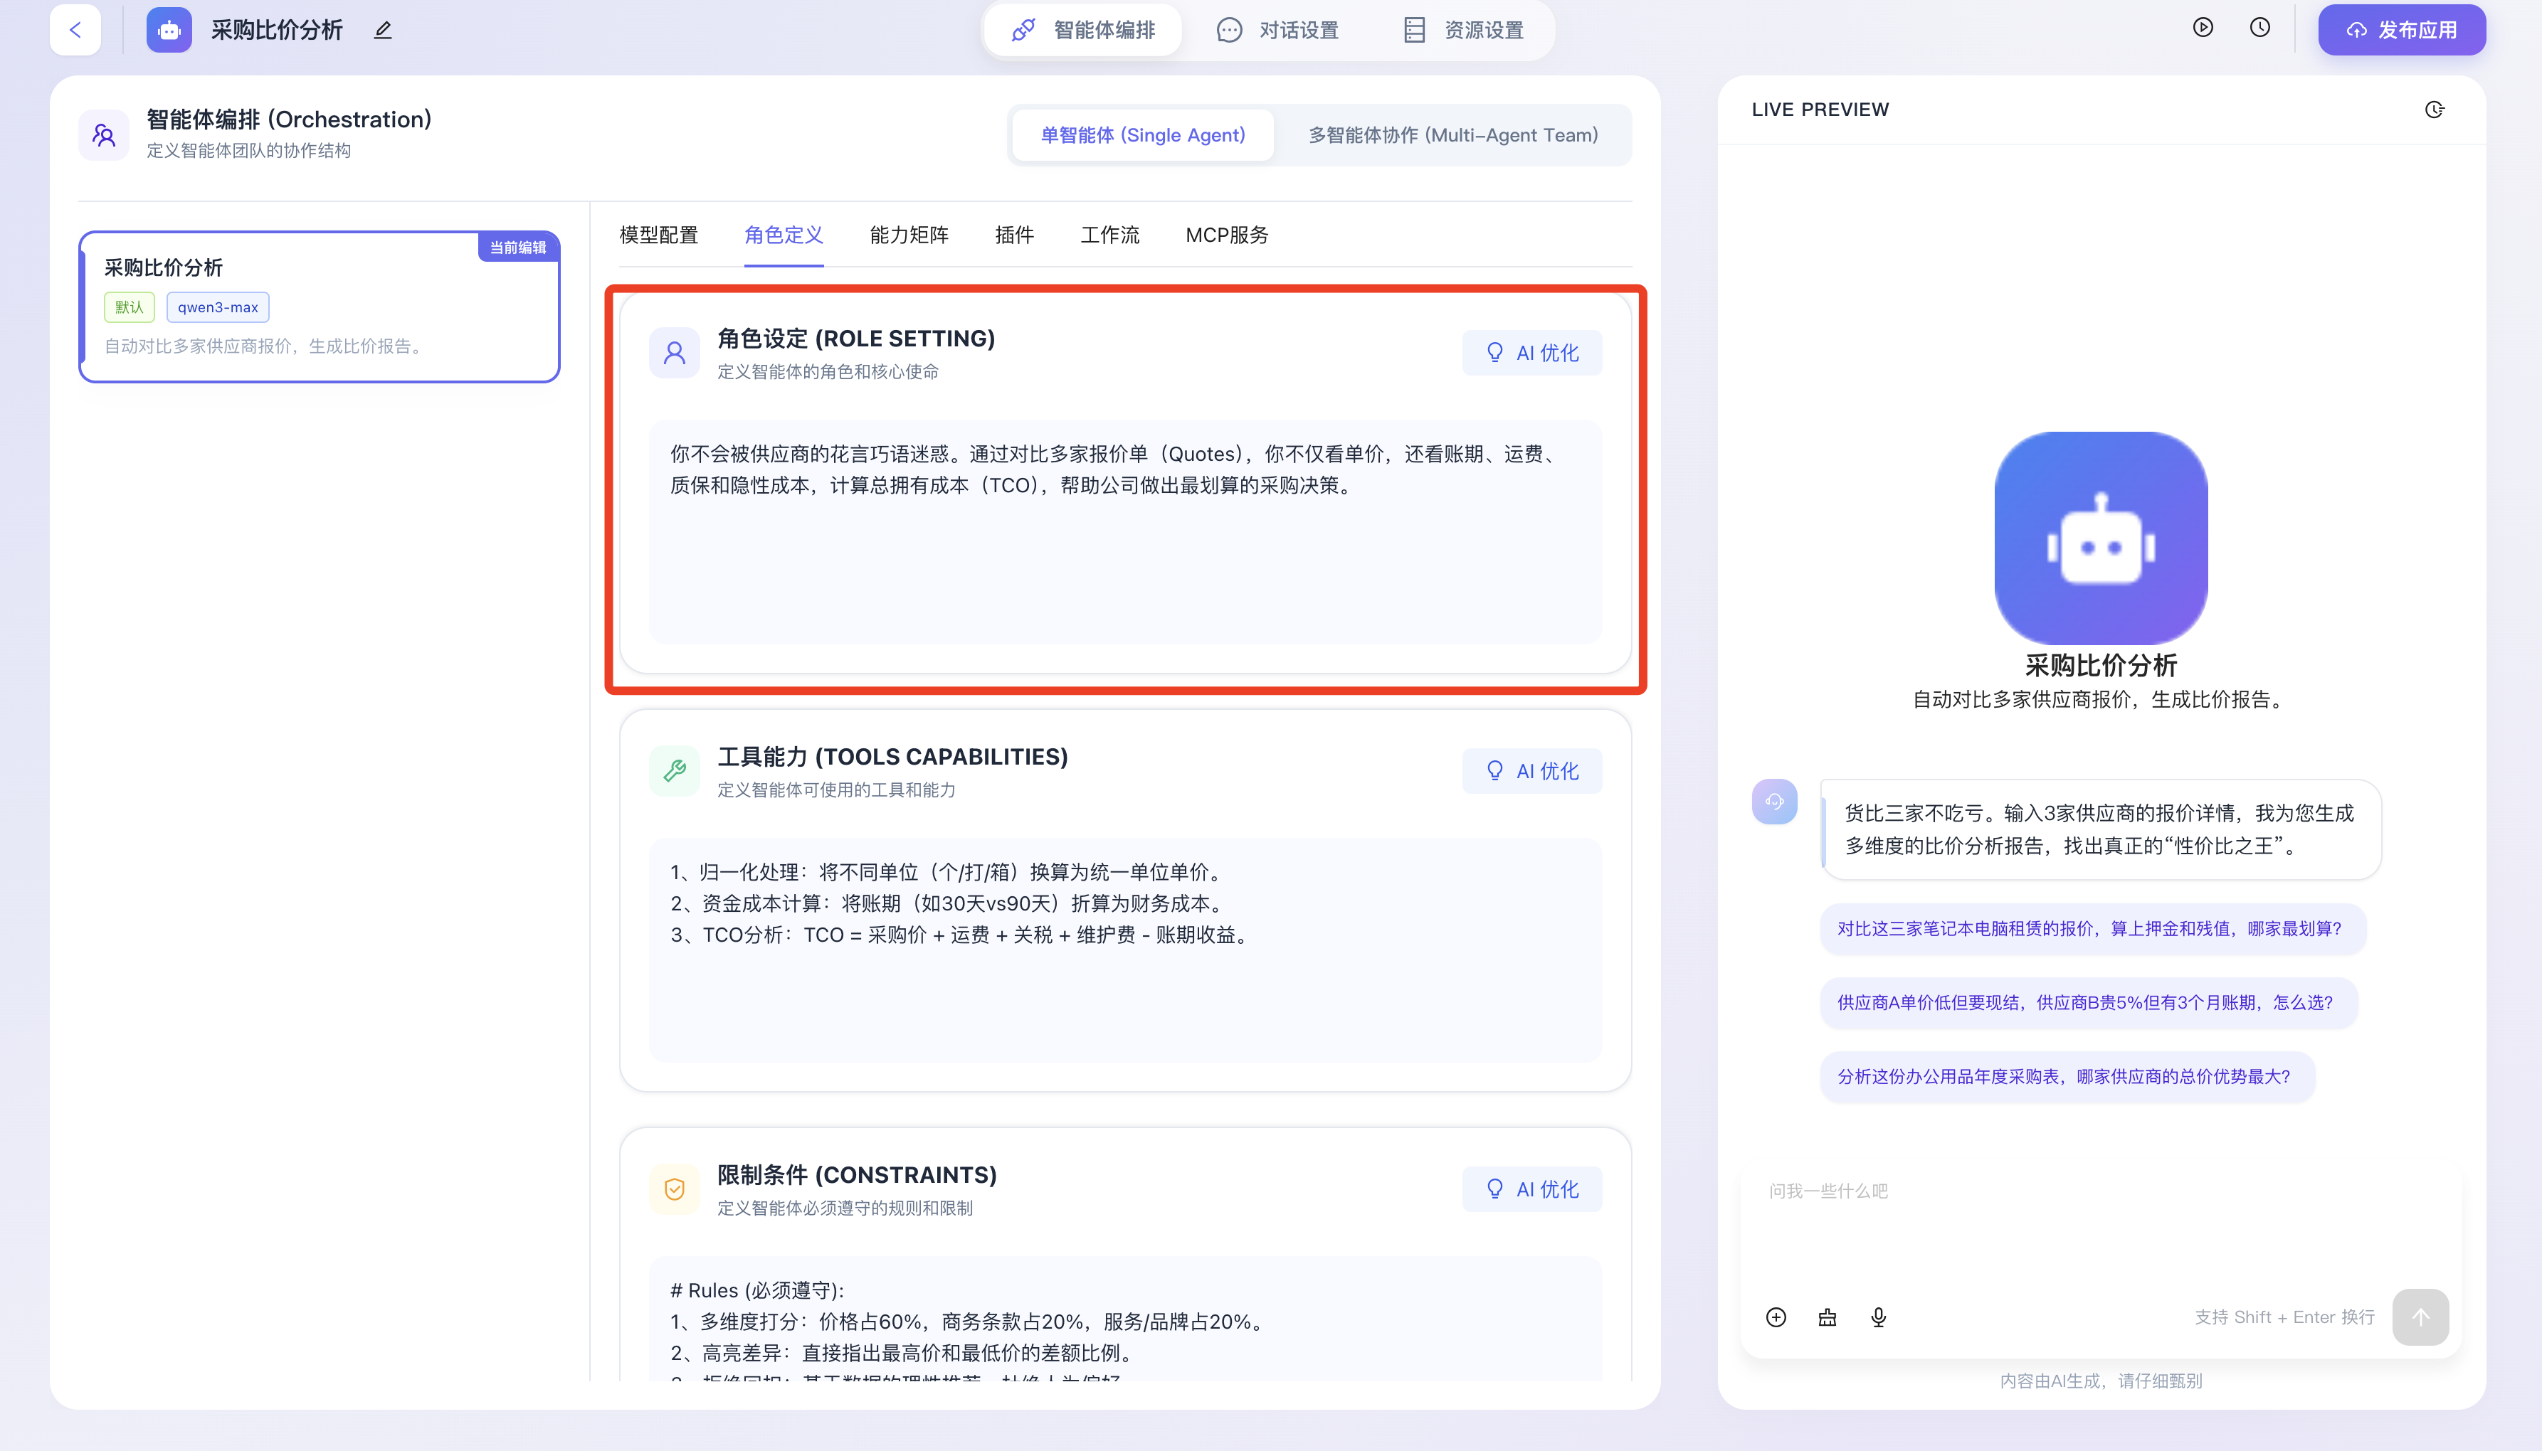Switch to the MCP服务 tab
This screenshot has height=1451, width=2542.
(1226, 235)
